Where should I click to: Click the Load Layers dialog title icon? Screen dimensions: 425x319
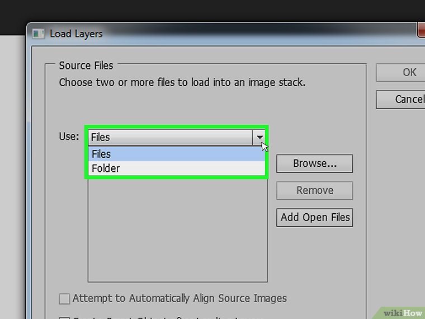(38, 34)
